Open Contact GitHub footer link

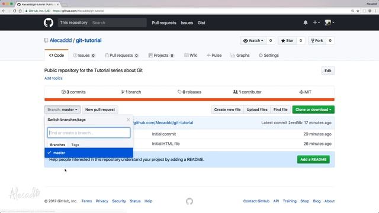[256, 201]
